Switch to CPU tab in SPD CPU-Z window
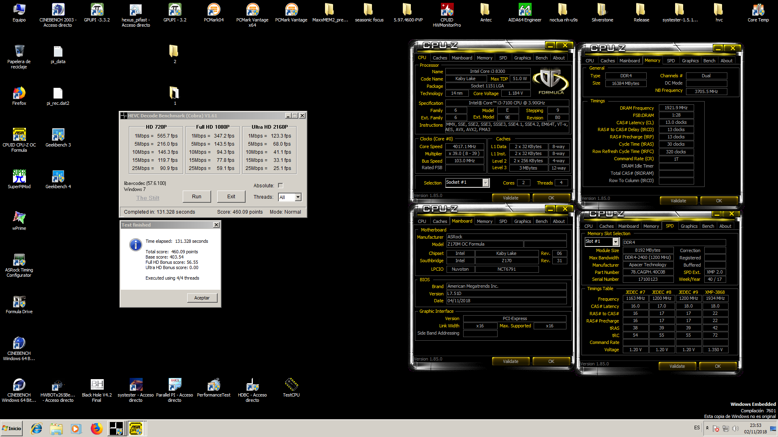The width and height of the screenshot is (778, 437). [588, 226]
